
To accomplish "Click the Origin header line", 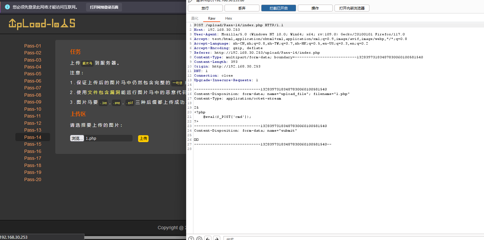I will point(227,66).
